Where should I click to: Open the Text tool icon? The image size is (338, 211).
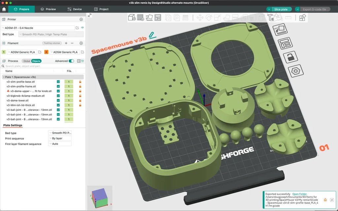270,17
